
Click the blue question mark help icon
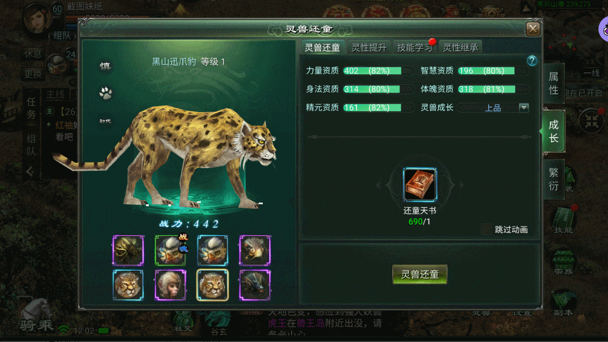[532, 60]
